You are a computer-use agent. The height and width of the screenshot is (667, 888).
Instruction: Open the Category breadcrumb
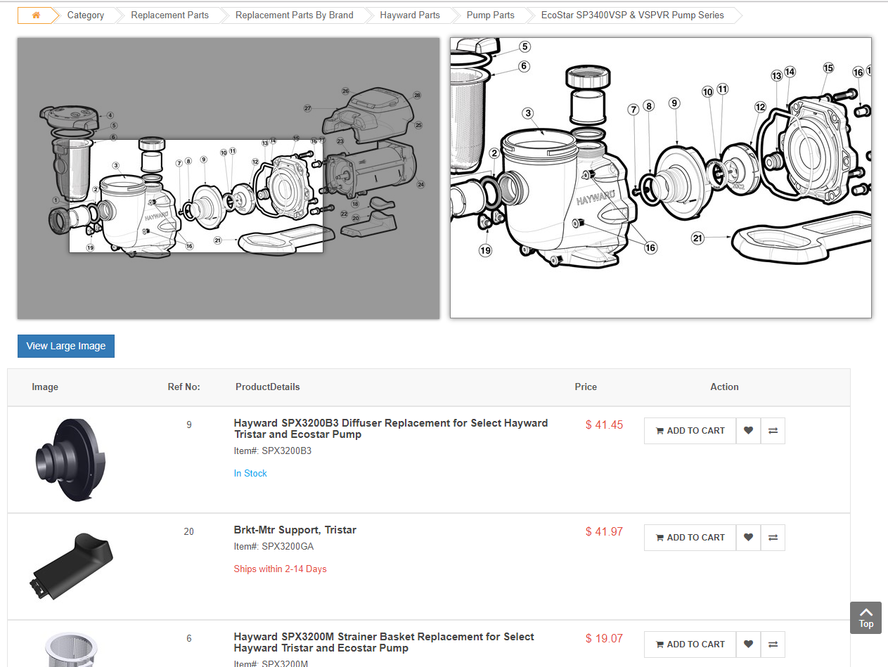click(x=86, y=15)
